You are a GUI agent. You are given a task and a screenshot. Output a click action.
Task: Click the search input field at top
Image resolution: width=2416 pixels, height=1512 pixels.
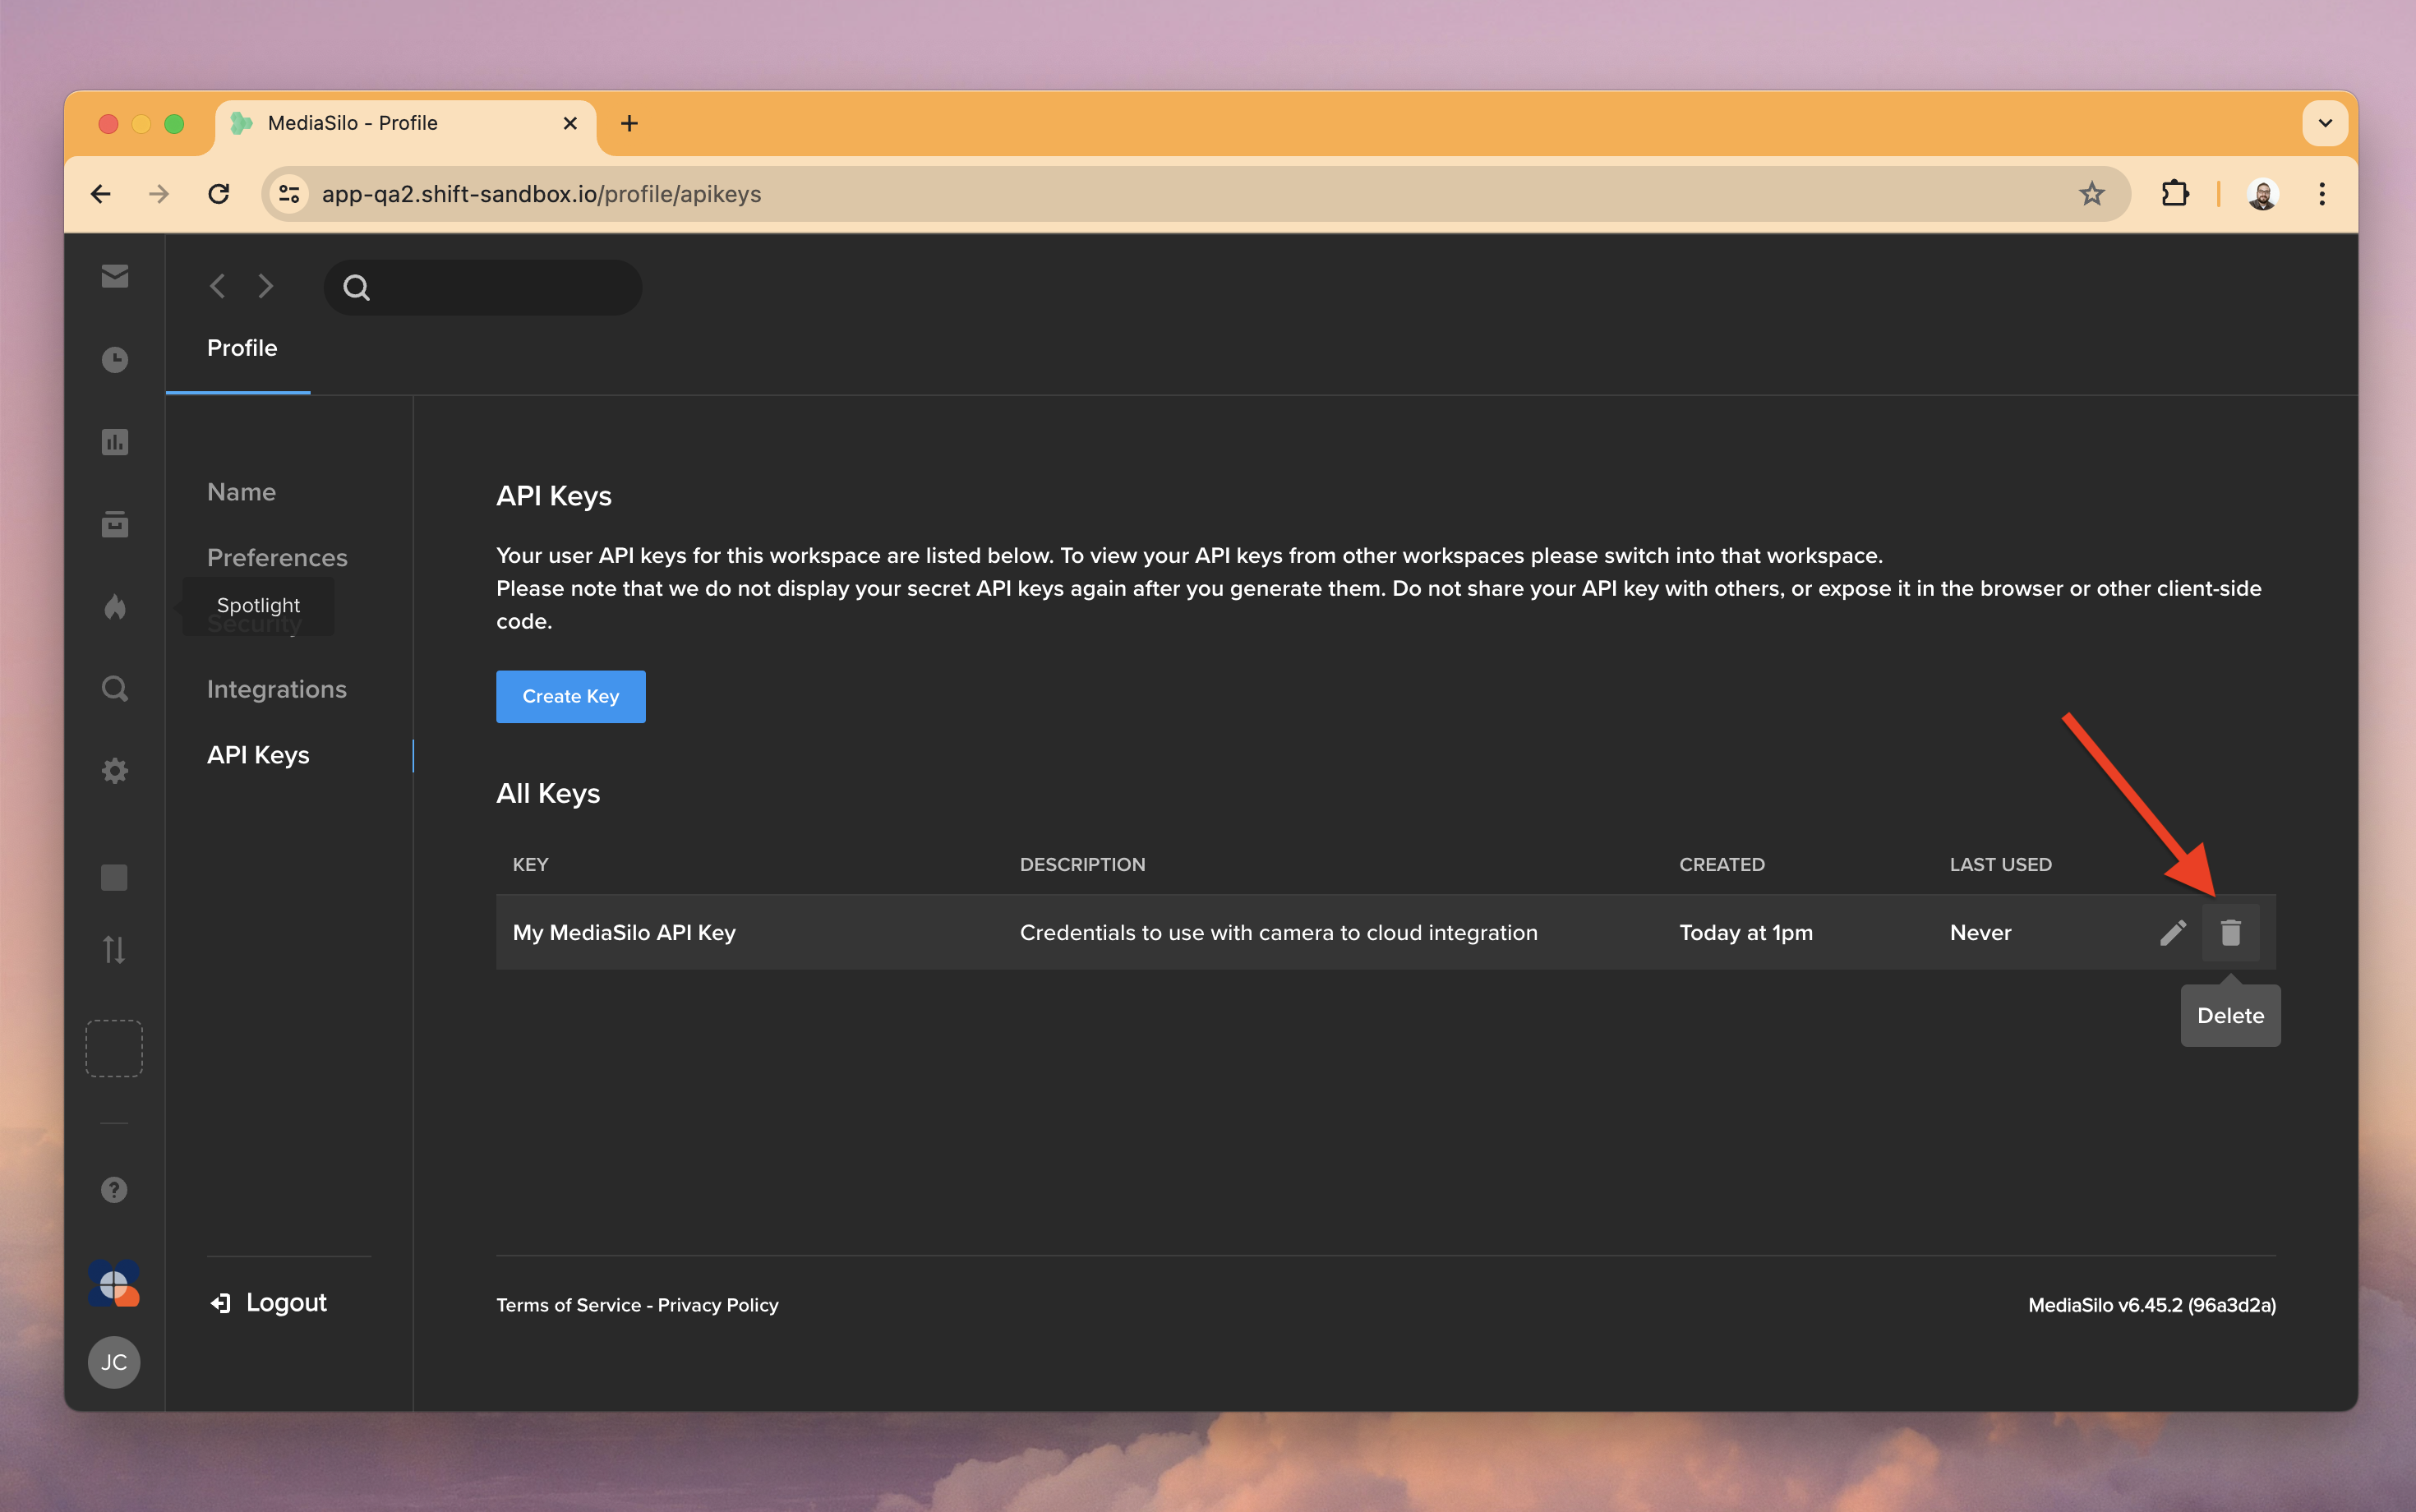point(483,287)
